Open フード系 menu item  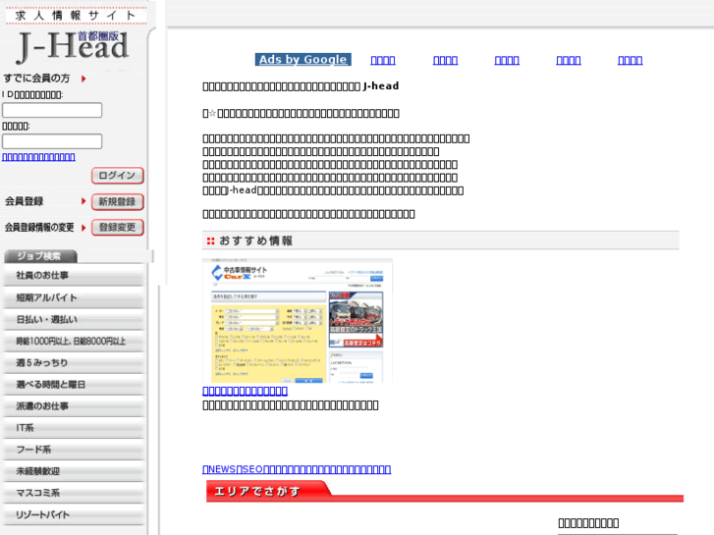[74, 450]
